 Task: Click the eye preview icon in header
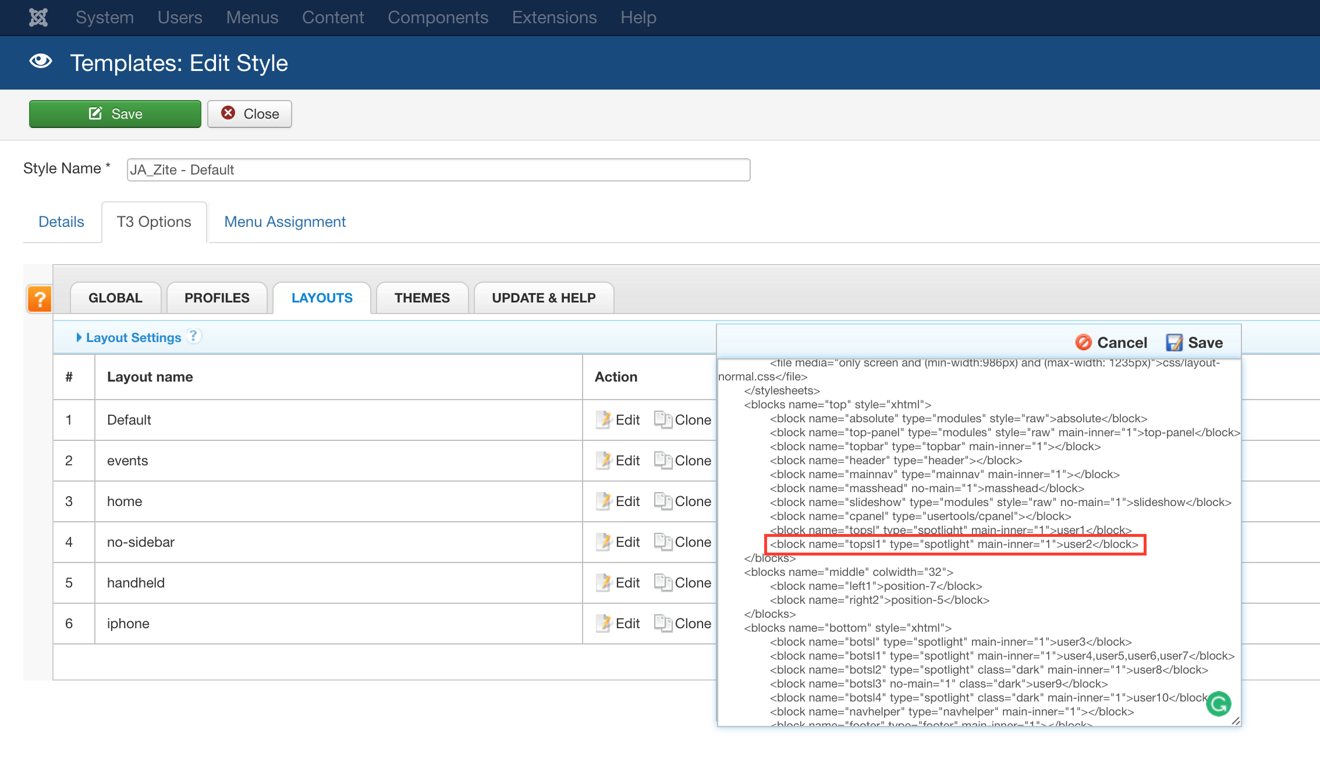pos(41,62)
